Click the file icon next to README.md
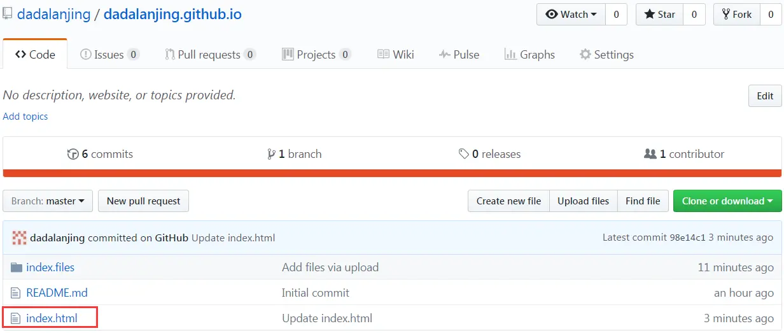The height and width of the screenshot is (333, 784). click(16, 293)
